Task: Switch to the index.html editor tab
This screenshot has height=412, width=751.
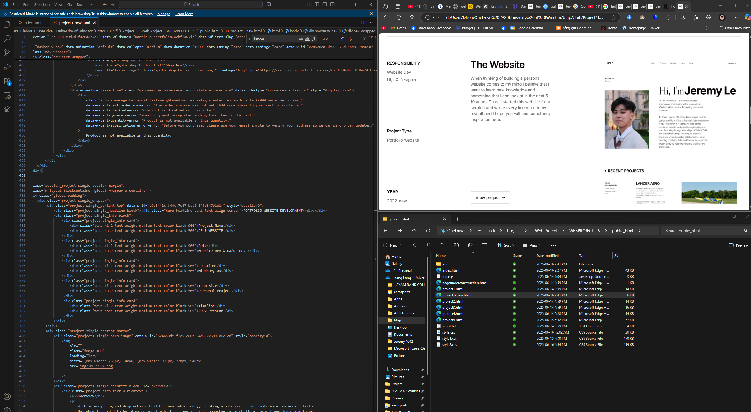Action: click(32, 23)
